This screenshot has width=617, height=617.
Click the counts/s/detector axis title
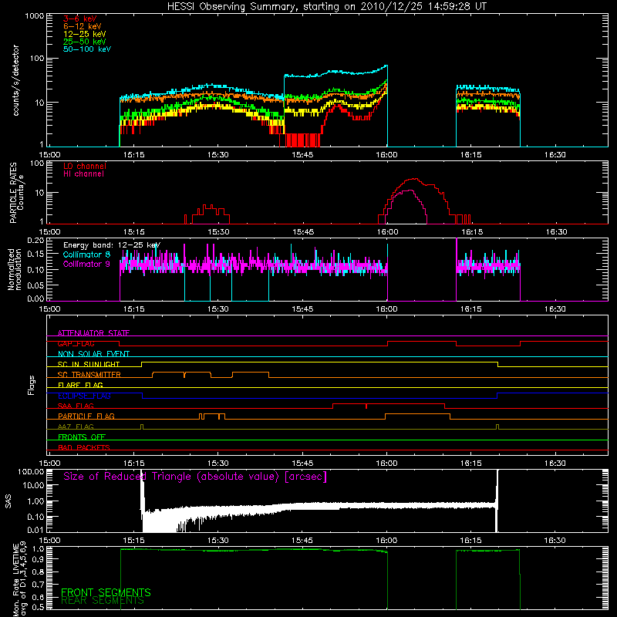(x=16, y=80)
